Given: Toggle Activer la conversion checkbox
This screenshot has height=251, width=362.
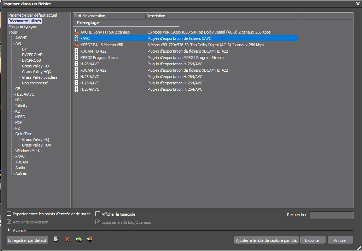Looking at the screenshot, I should coord(9,222).
